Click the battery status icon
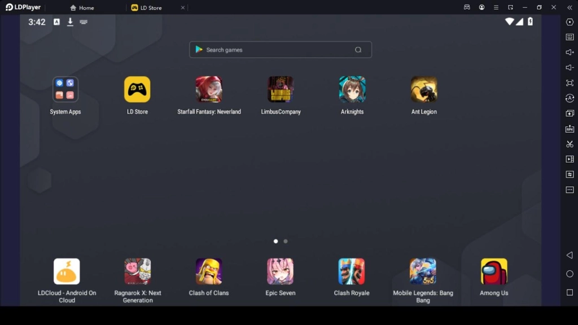This screenshot has height=325, width=578. (x=530, y=21)
